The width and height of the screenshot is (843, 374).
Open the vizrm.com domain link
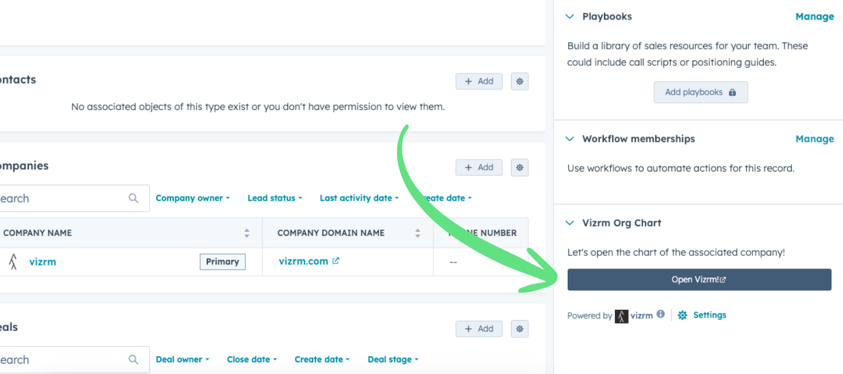[x=303, y=261]
